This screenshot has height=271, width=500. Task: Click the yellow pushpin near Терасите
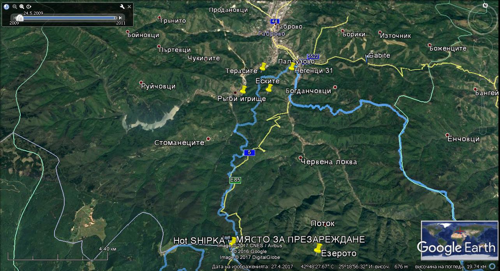[x=263, y=66]
